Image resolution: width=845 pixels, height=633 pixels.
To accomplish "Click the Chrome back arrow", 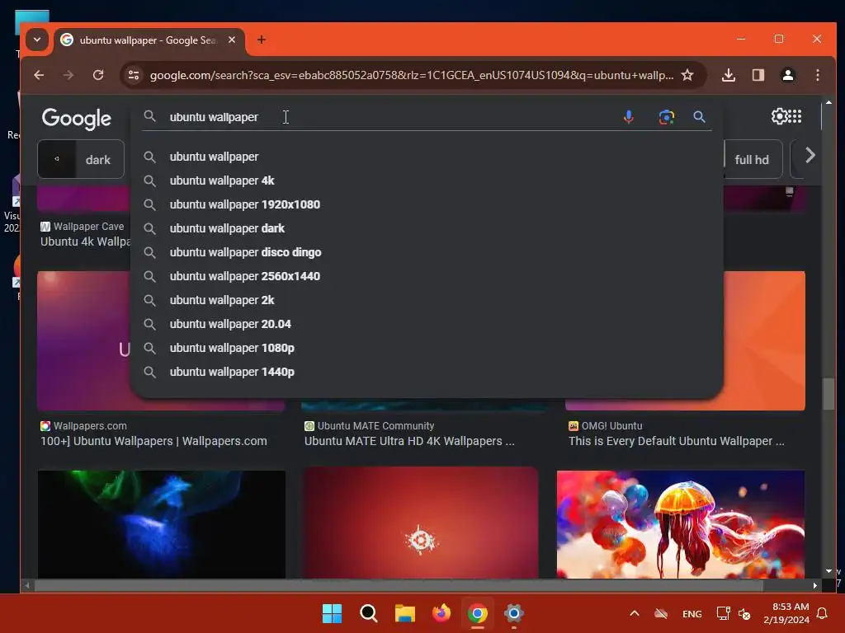I will coord(39,75).
